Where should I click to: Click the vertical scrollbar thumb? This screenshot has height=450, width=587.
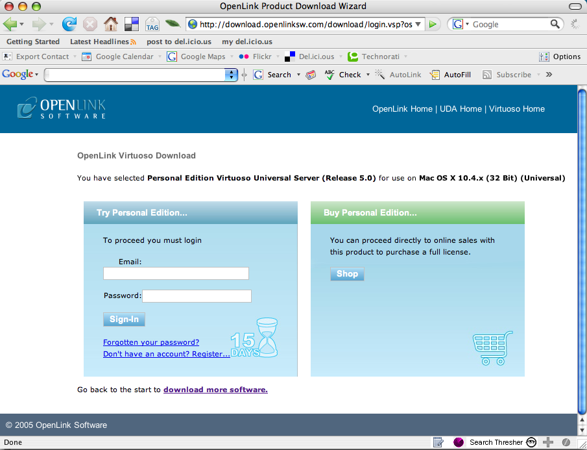pyautogui.click(x=582, y=251)
